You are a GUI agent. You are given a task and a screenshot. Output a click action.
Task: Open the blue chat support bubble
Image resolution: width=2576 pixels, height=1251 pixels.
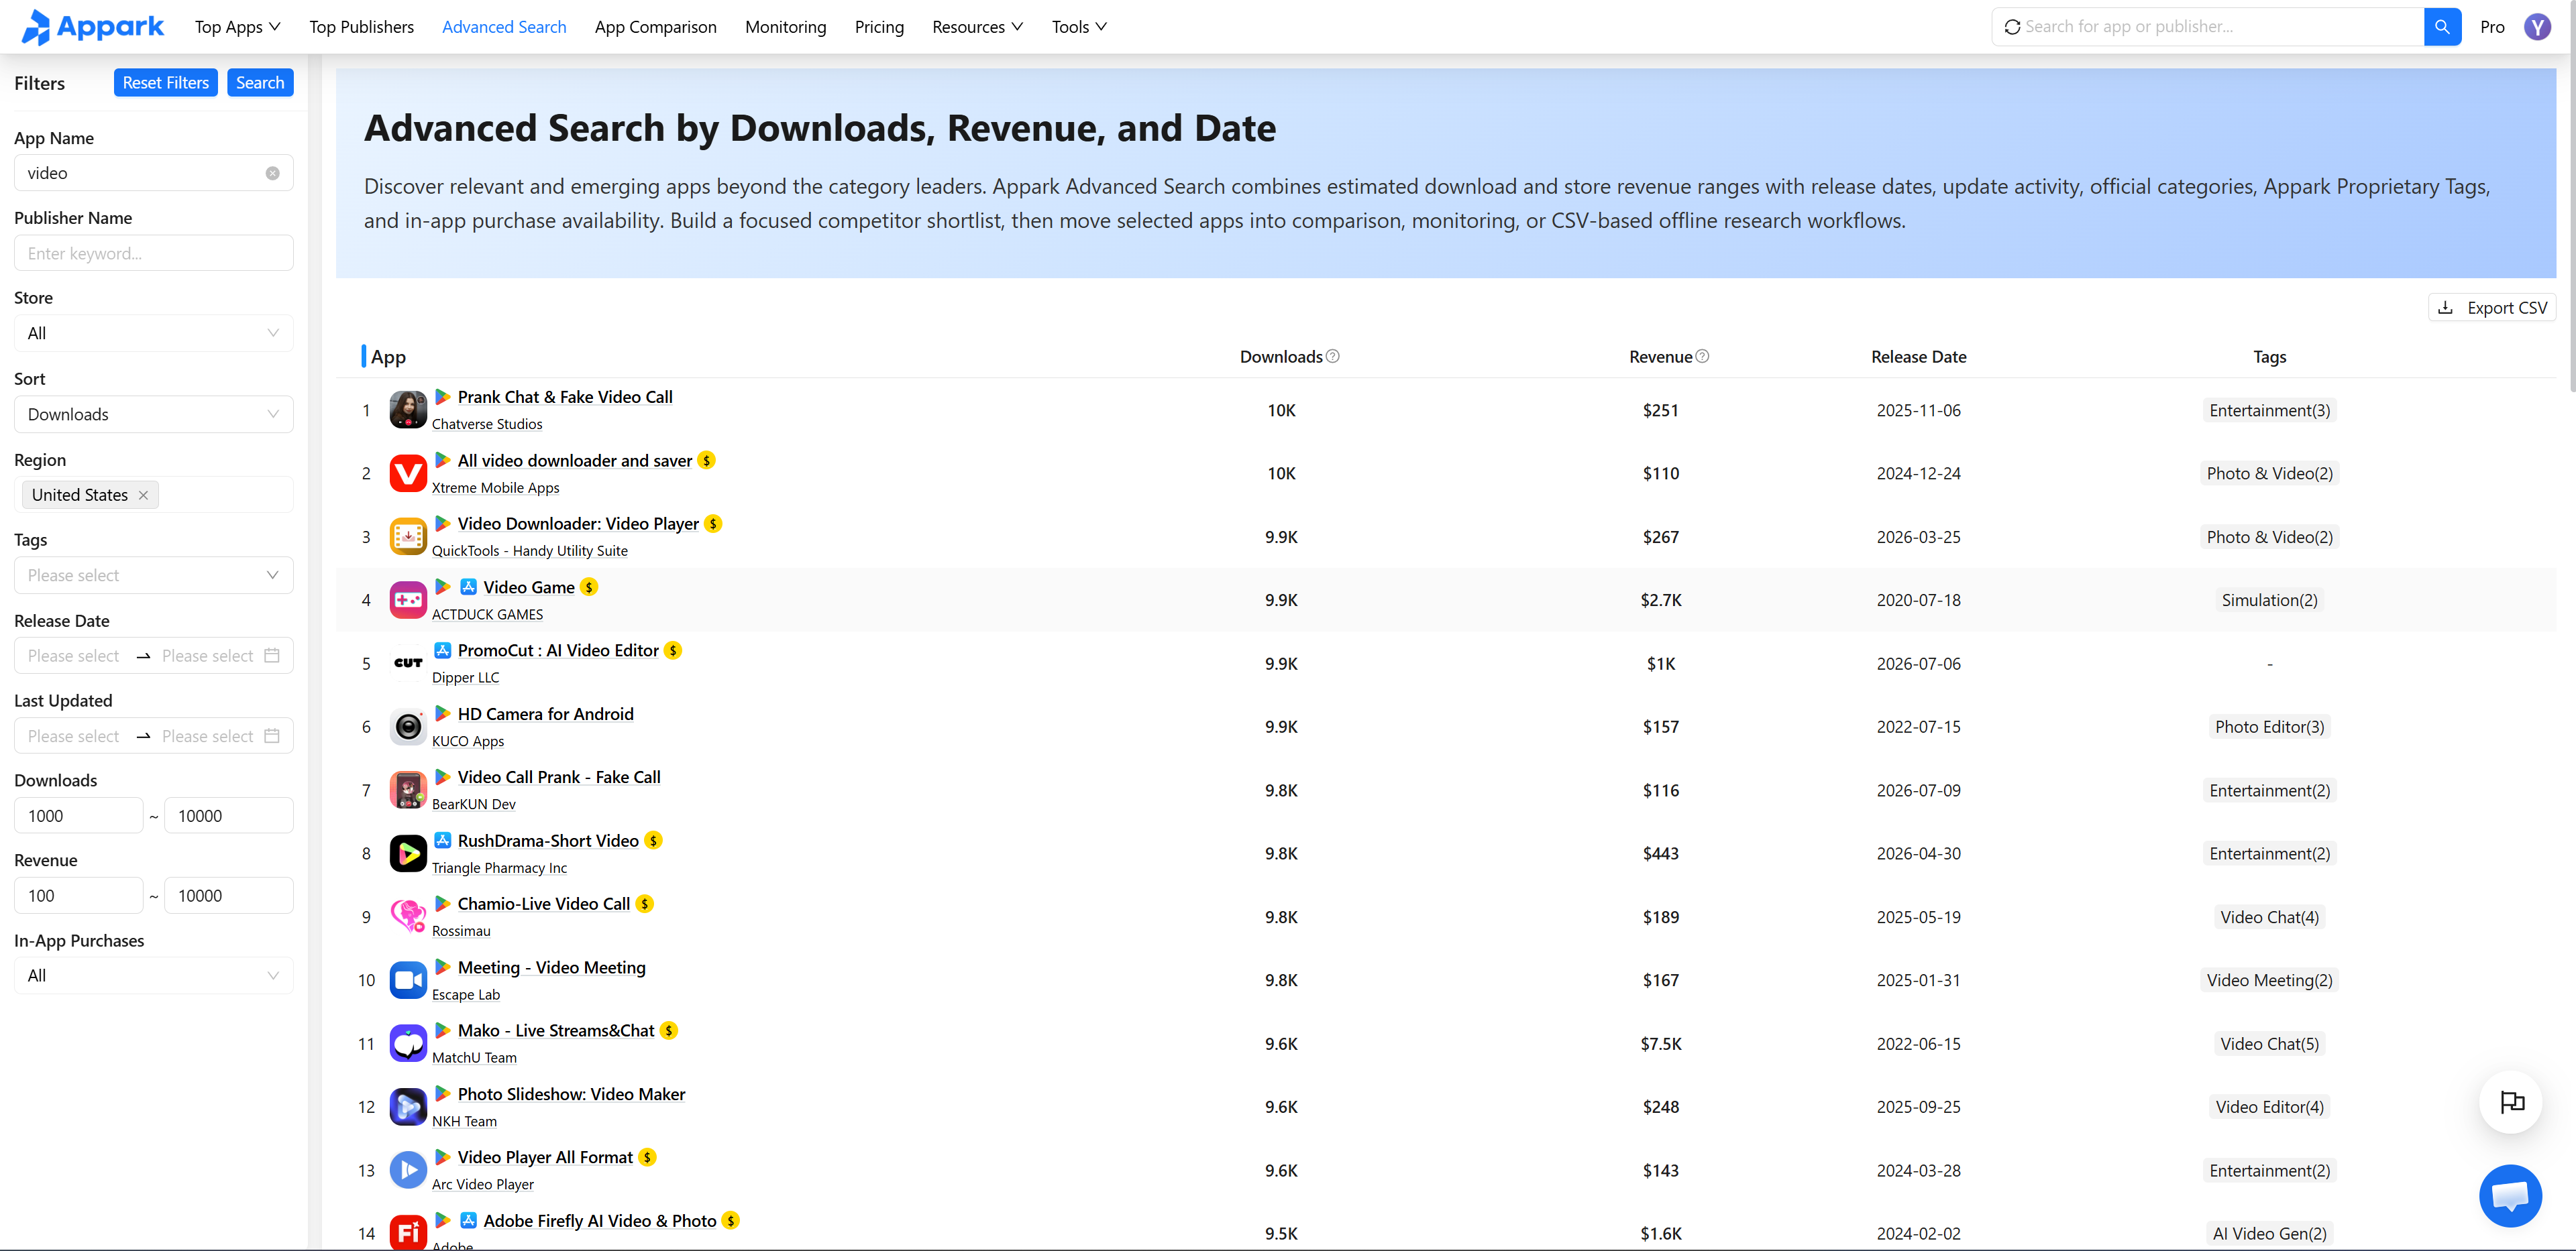click(2510, 1195)
